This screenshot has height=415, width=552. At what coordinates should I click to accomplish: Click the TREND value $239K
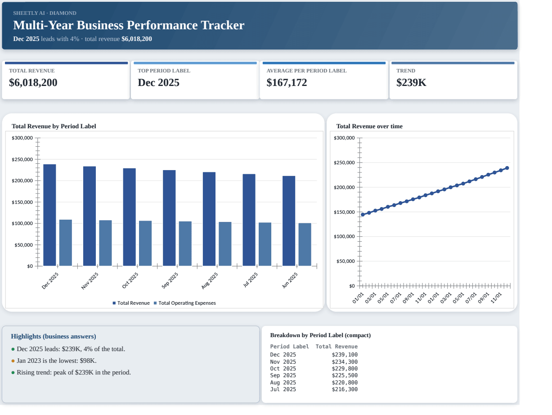tap(411, 83)
